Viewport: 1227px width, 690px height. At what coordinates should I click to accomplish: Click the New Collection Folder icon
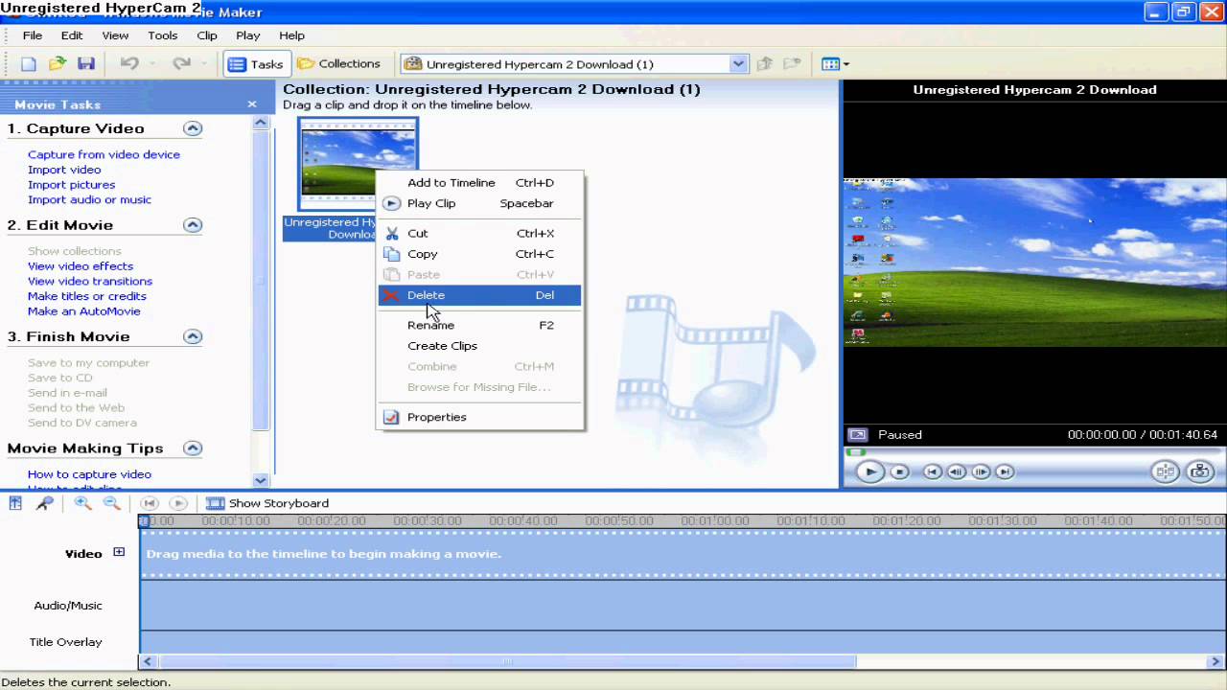click(x=792, y=64)
